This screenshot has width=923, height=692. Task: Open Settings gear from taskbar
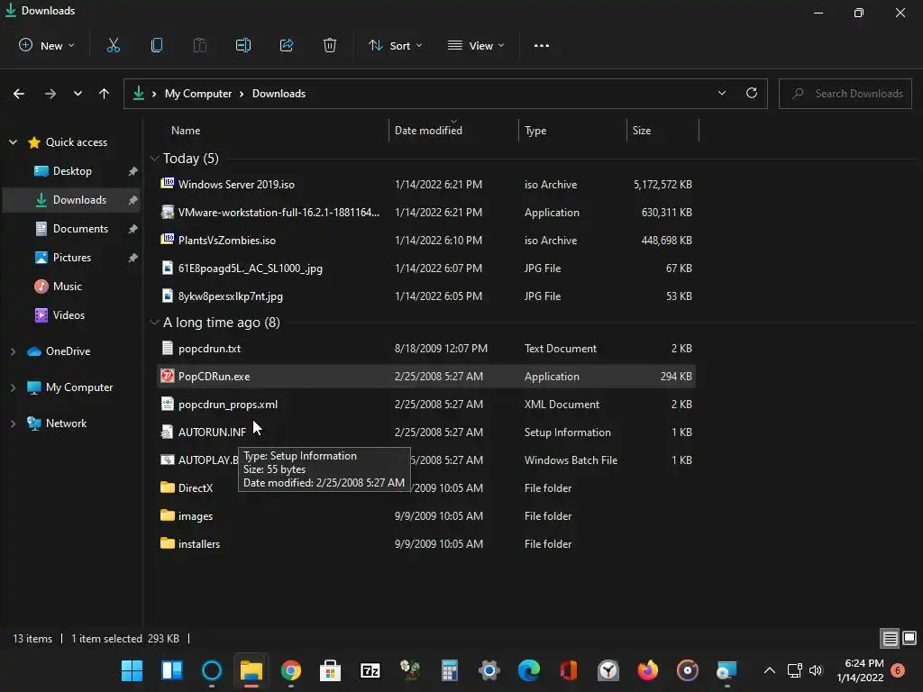(489, 670)
